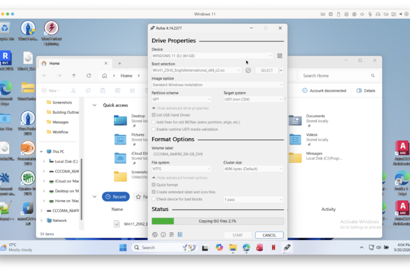Go up one folder in File Explorer
The width and height of the screenshot is (410, 273).
tap(73, 76)
